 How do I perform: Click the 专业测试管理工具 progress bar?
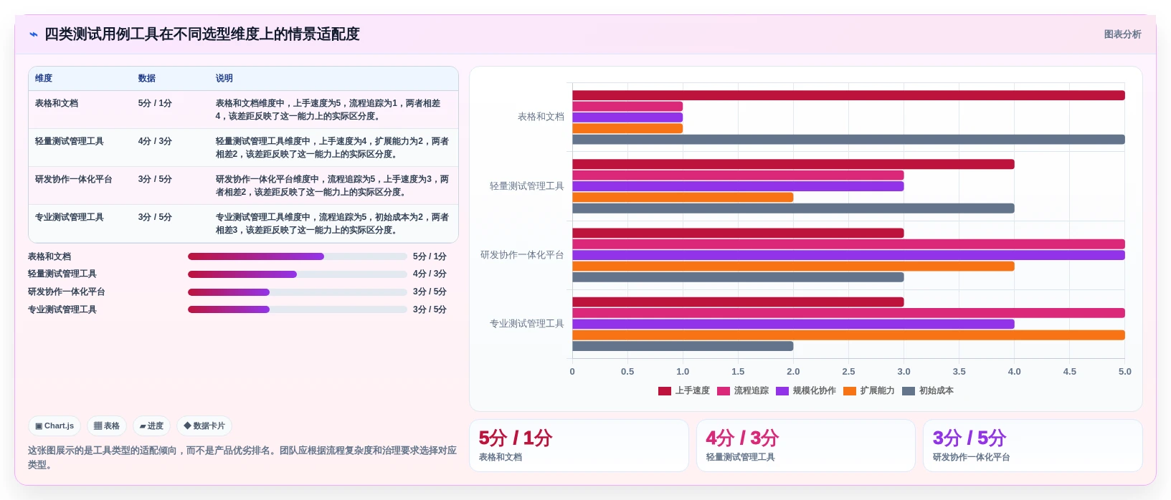pyautogui.click(x=298, y=309)
